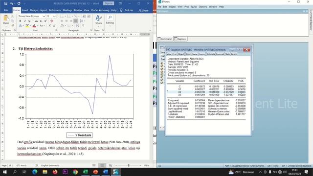Open Microsoft Edge from the taskbar
Image resolution: width=313 pixels, height=176 pixels.
[35, 172]
